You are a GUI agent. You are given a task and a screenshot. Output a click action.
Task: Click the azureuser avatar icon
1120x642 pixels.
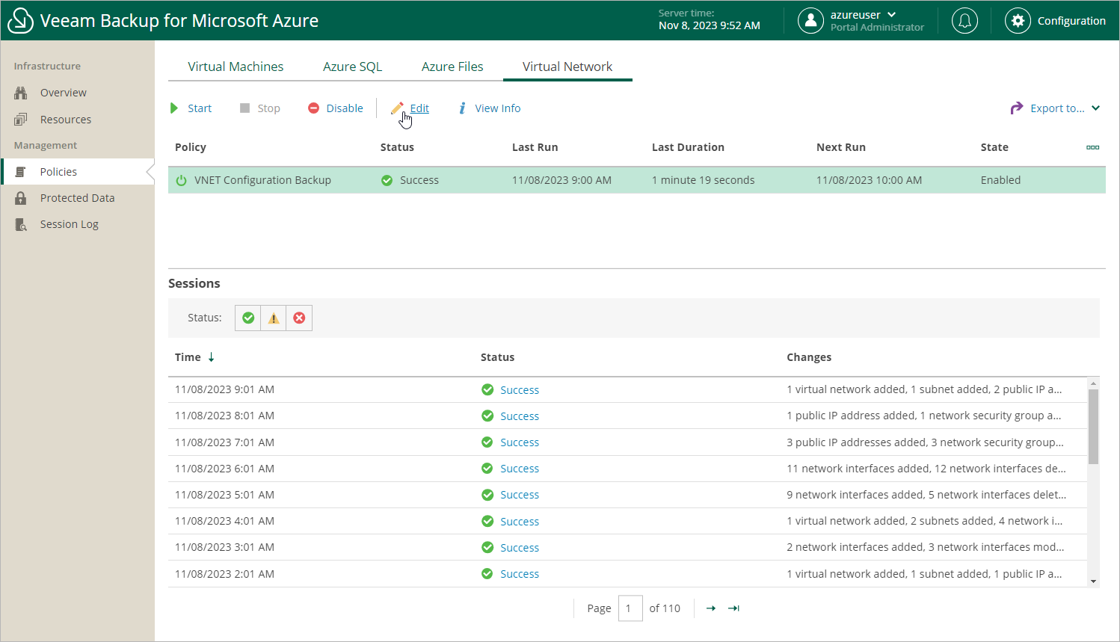pyautogui.click(x=810, y=21)
